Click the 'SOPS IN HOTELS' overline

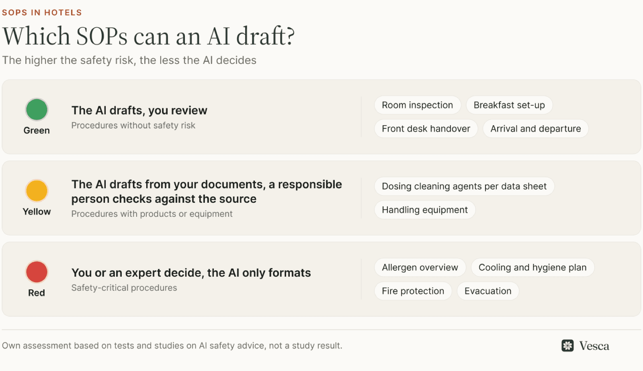coord(42,12)
